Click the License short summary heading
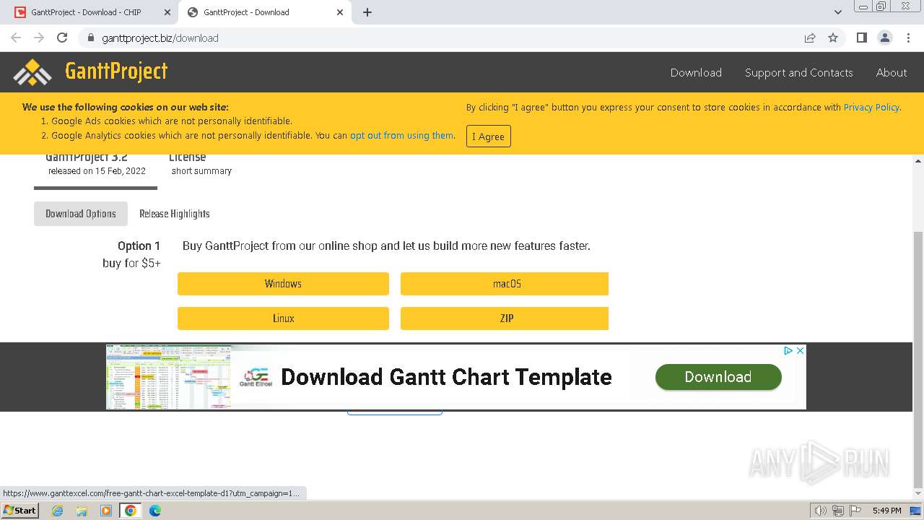This screenshot has width=924, height=520. coord(201,165)
